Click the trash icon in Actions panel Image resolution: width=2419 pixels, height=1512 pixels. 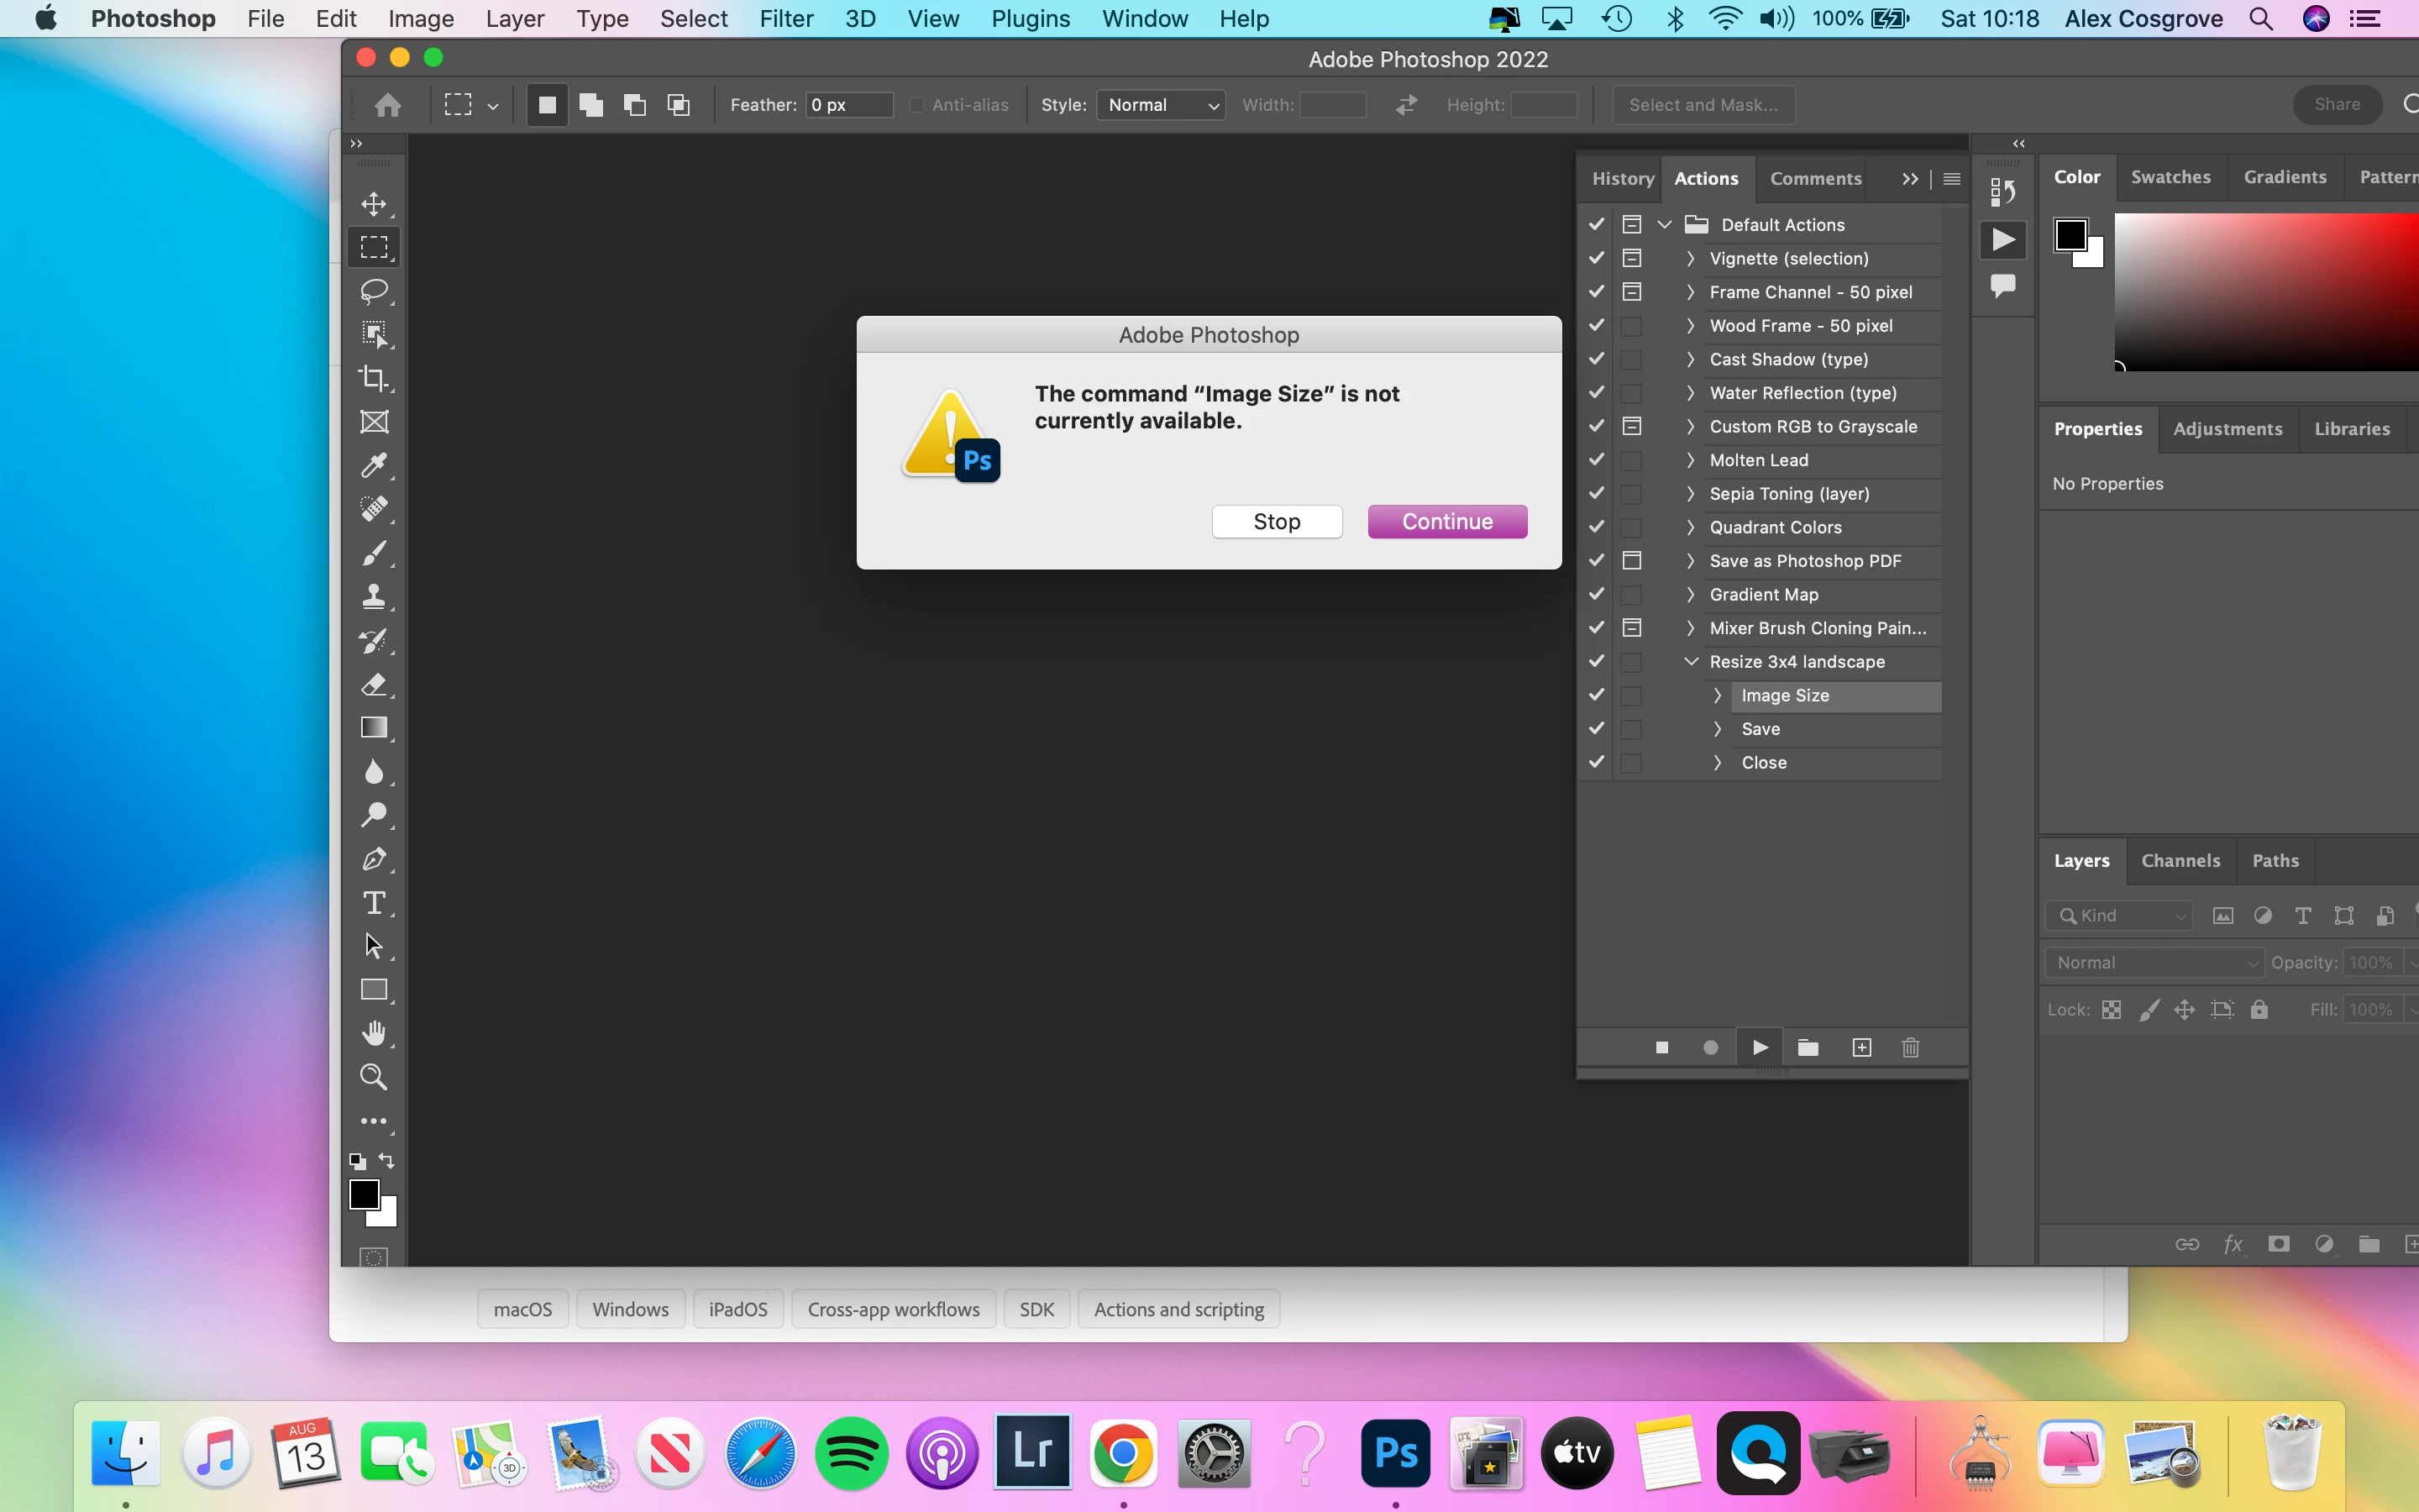pos(1910,1047)
